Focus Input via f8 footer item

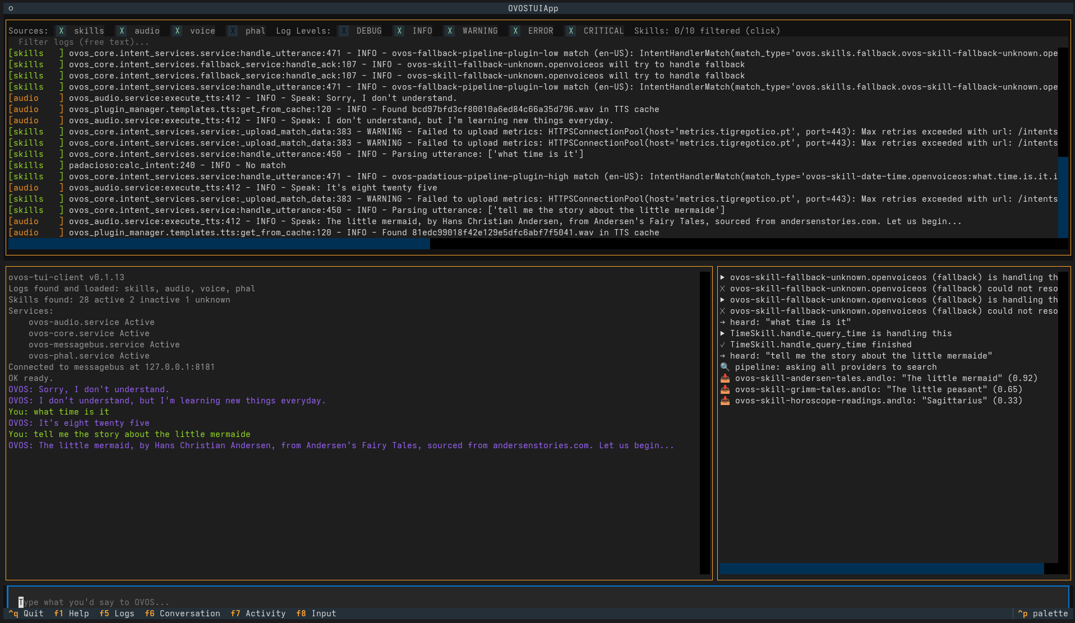point(316,613)
